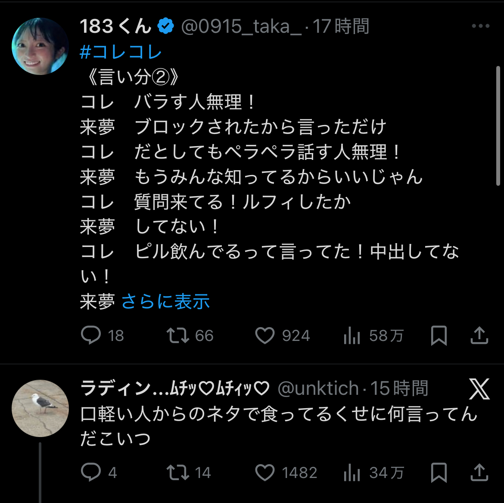
Task: Click the X logo icon on reply
Action: [479, 389]
